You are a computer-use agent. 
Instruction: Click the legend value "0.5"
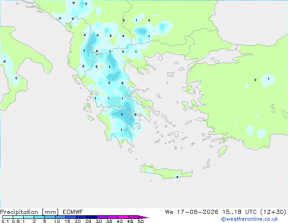[x=16, y=221]
